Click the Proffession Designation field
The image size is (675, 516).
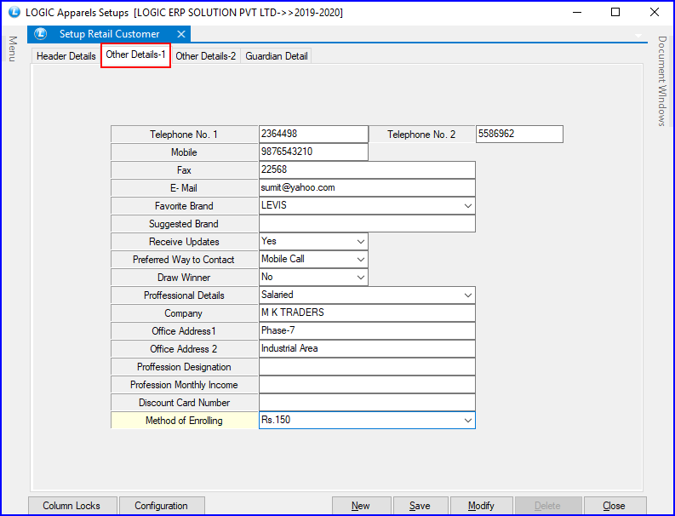[367, 366]
